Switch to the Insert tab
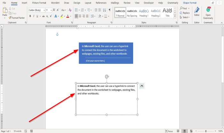224x133 pixels. tap(24, 3)
